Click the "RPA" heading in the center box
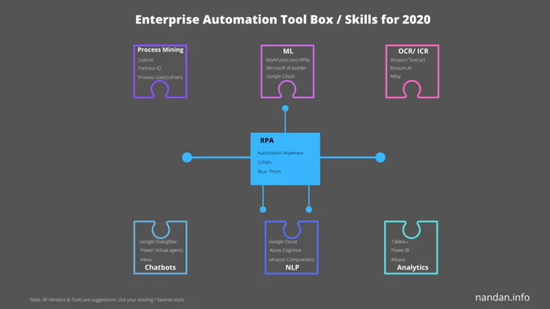The width and height of the screenshot is (550, 309). pyautogui.click(x=267, y=140)
